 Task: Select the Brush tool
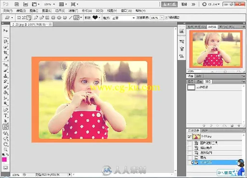pos(5,70)
